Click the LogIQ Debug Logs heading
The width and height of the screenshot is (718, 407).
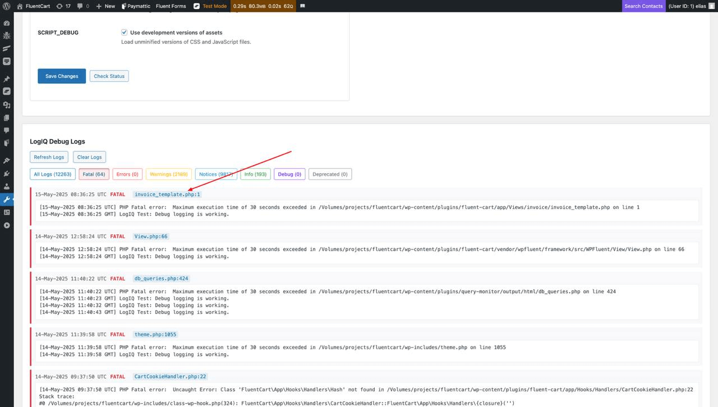pos(57,141)
